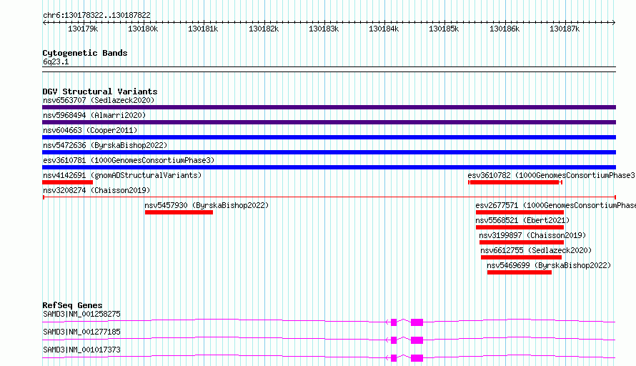This screenshot has width=636, height=366.
Task: Click the red bar under nsv3199897
Action: click(521, 242)
